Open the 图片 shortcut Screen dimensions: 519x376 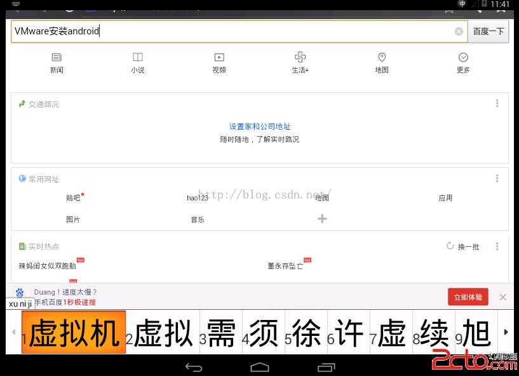click(73, 219)
